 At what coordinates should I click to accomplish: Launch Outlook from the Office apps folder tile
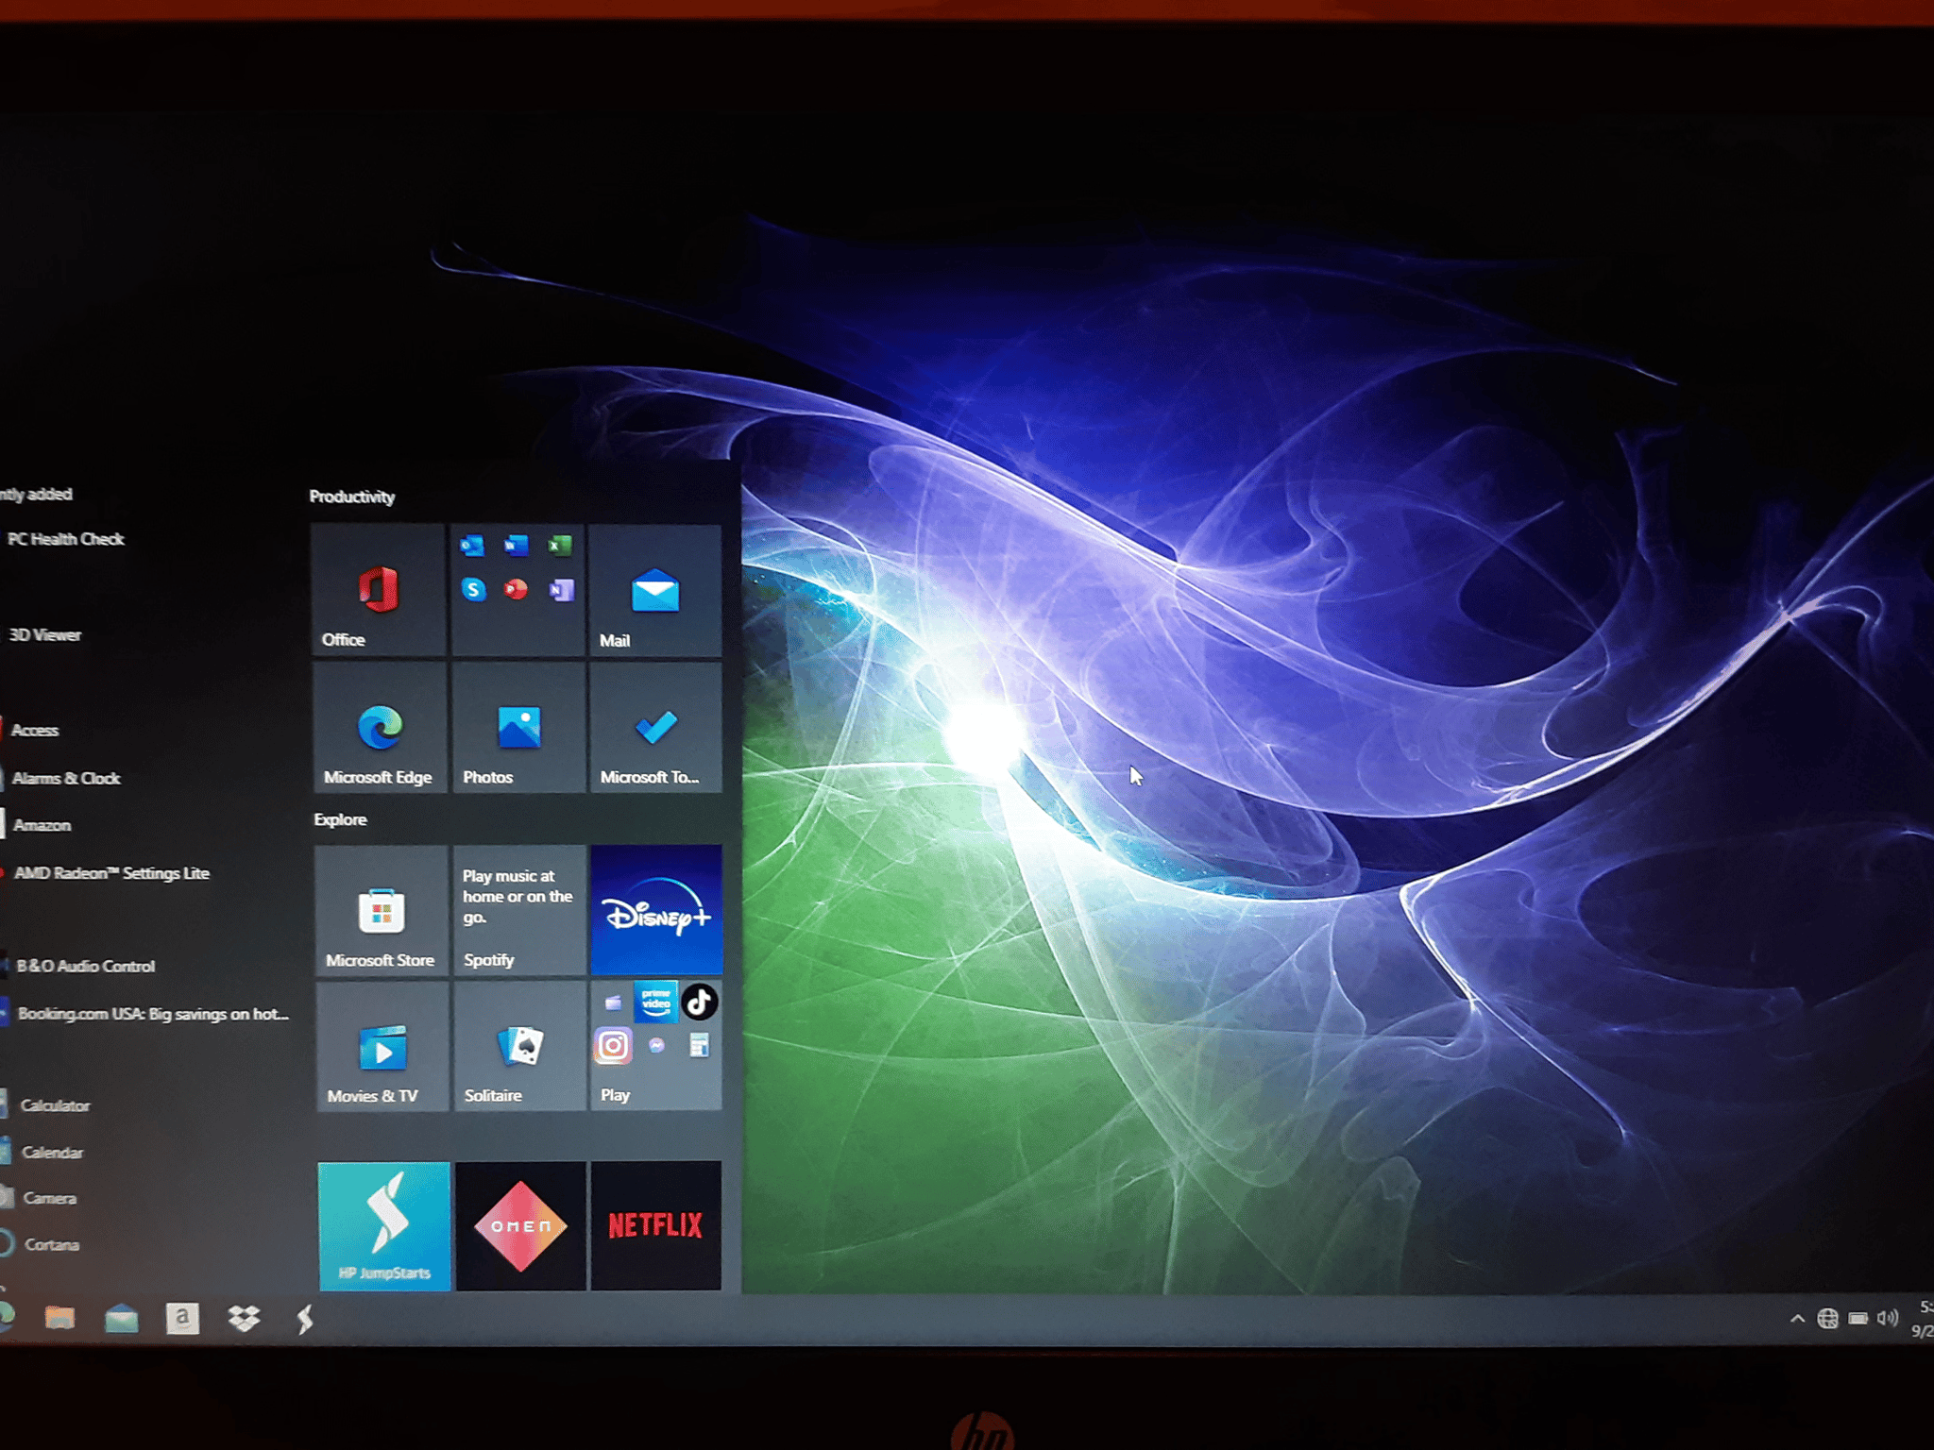point(472,546)
